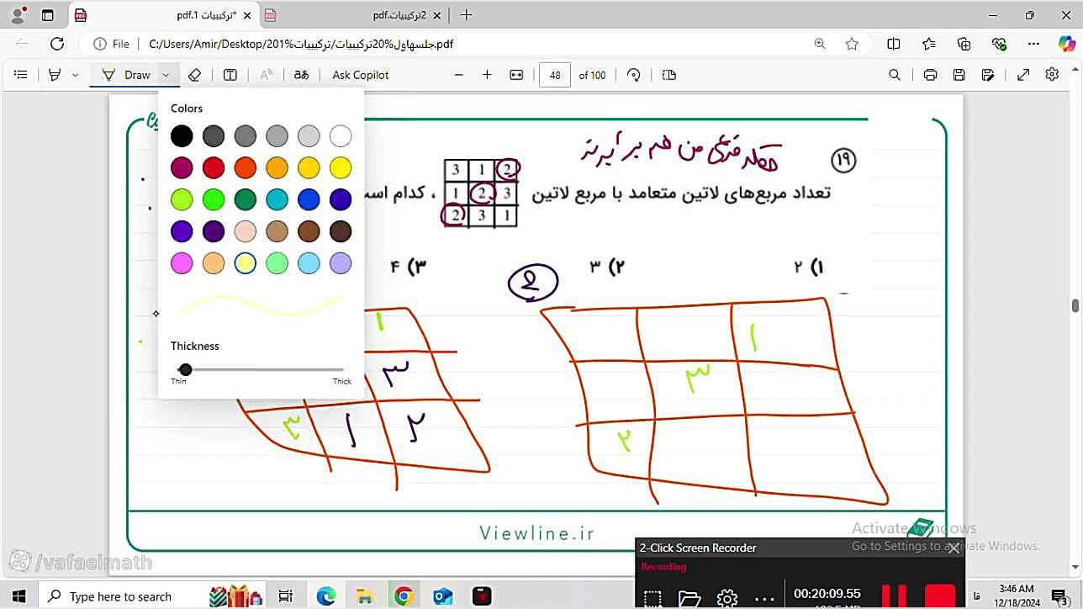Open Edge split screen
This screenshot has height=609, width=1083.
tap(894, 44)
